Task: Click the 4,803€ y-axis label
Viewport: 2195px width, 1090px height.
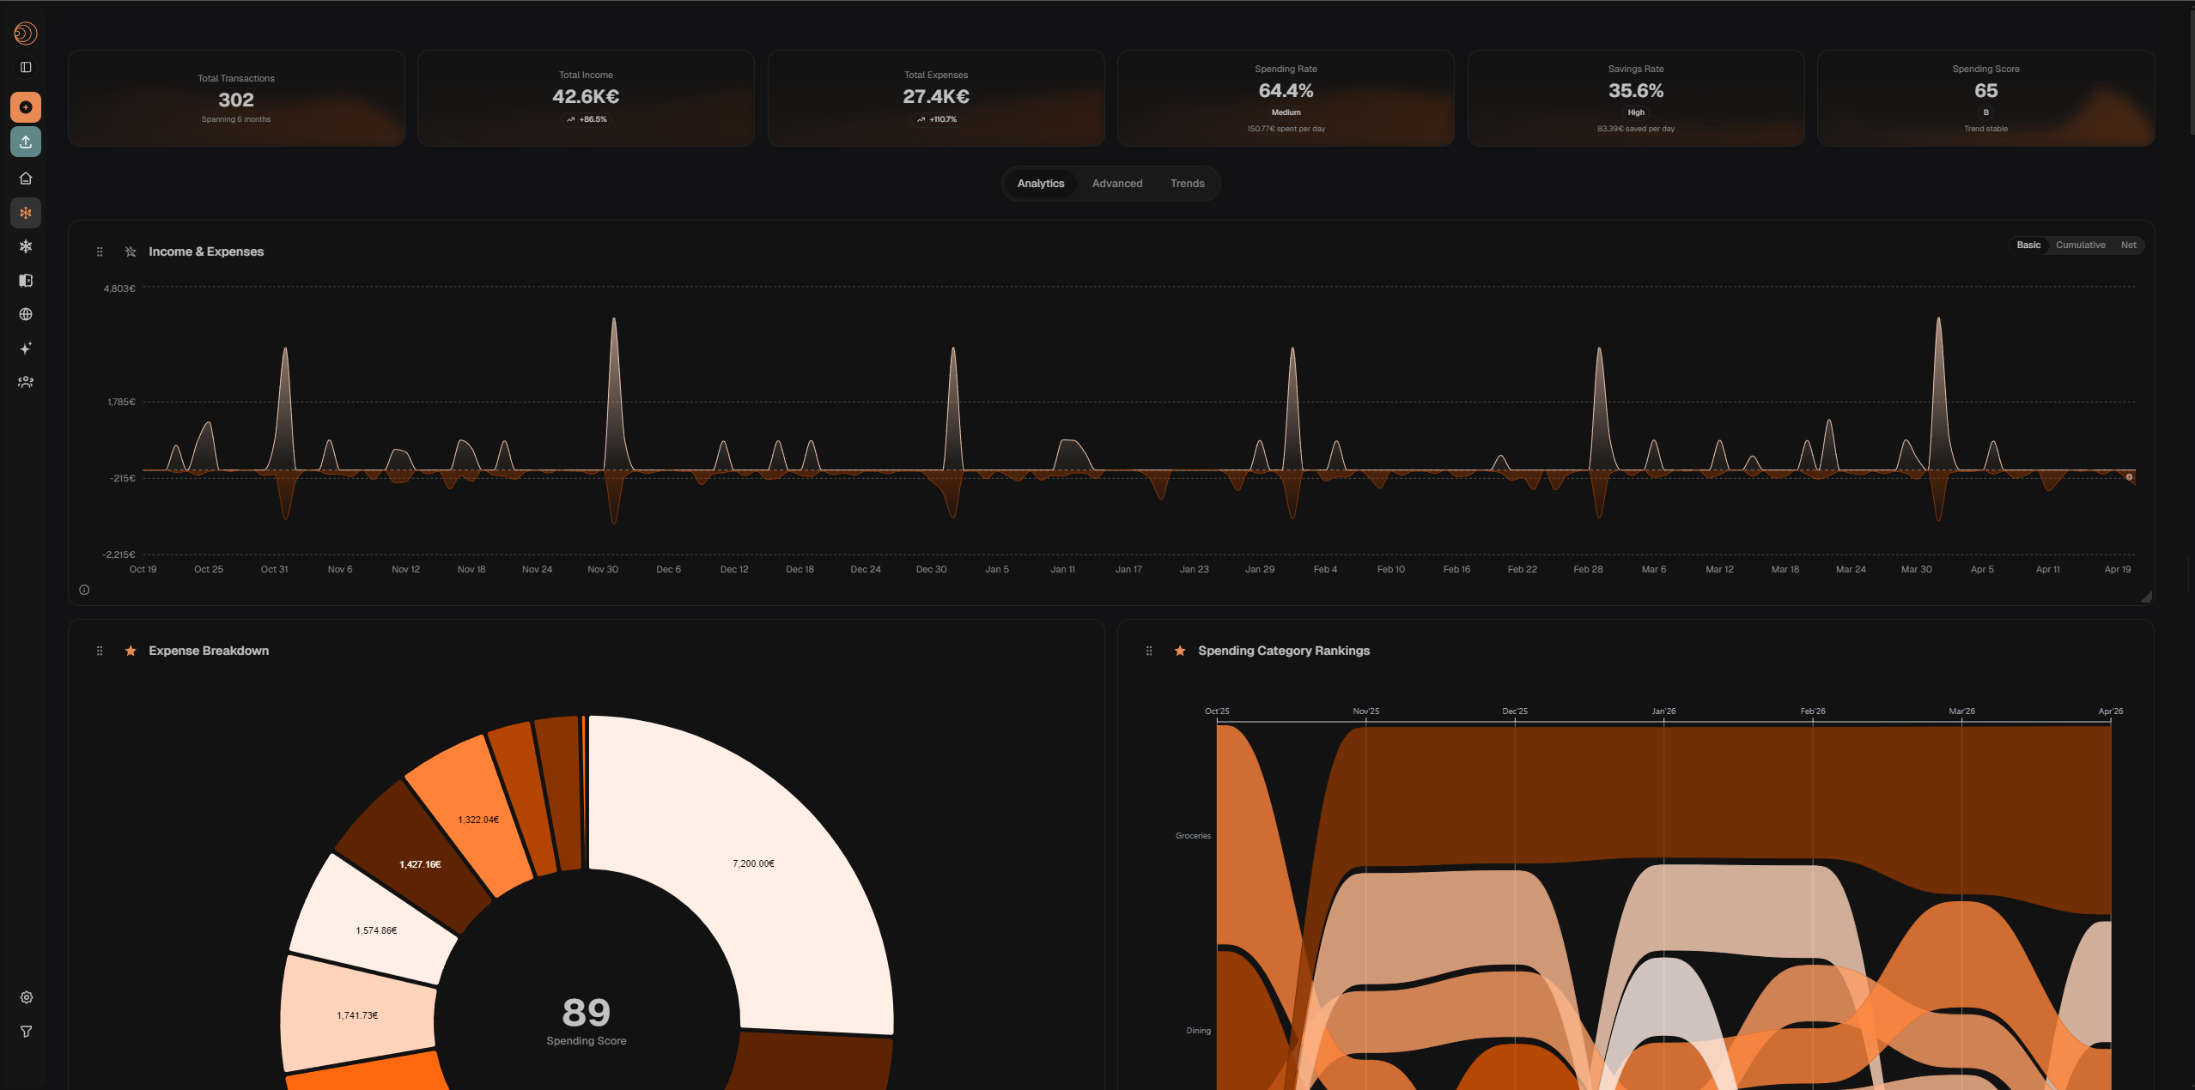Action: [119, 288]
